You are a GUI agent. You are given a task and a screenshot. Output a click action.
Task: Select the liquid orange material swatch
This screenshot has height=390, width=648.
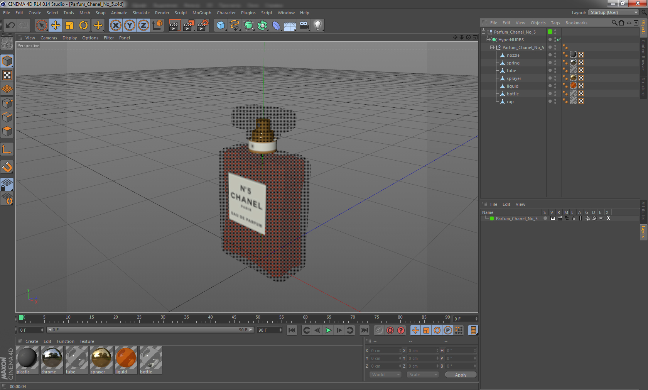[x=126, y=360]
